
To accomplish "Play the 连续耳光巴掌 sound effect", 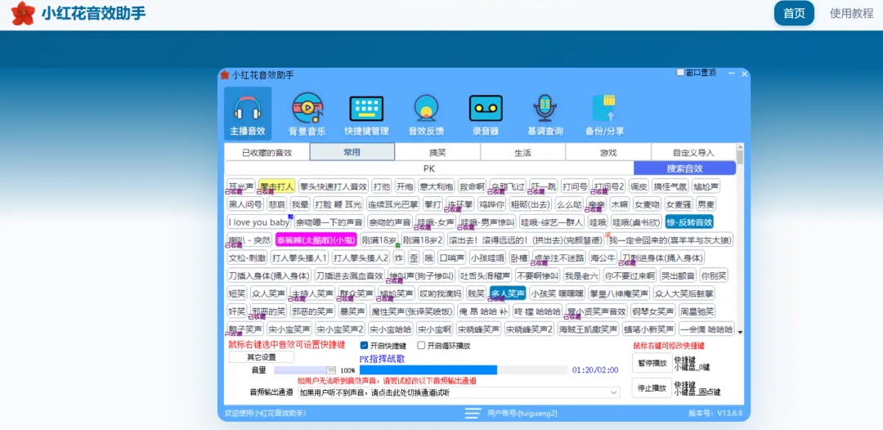I will pos(393,204).
